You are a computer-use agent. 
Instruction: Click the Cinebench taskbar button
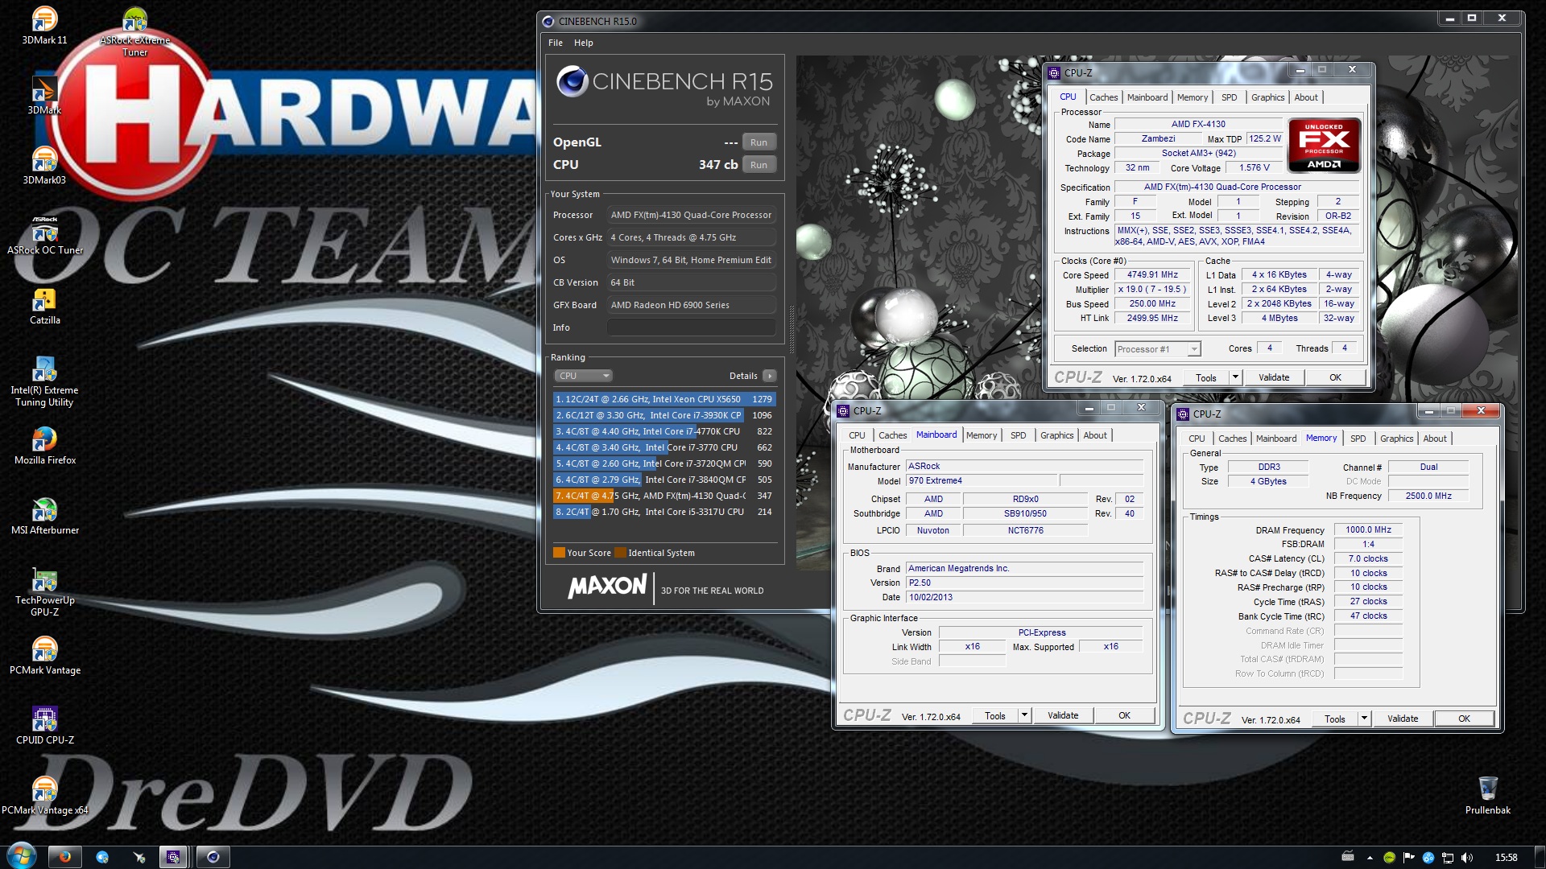click(213, 857)
